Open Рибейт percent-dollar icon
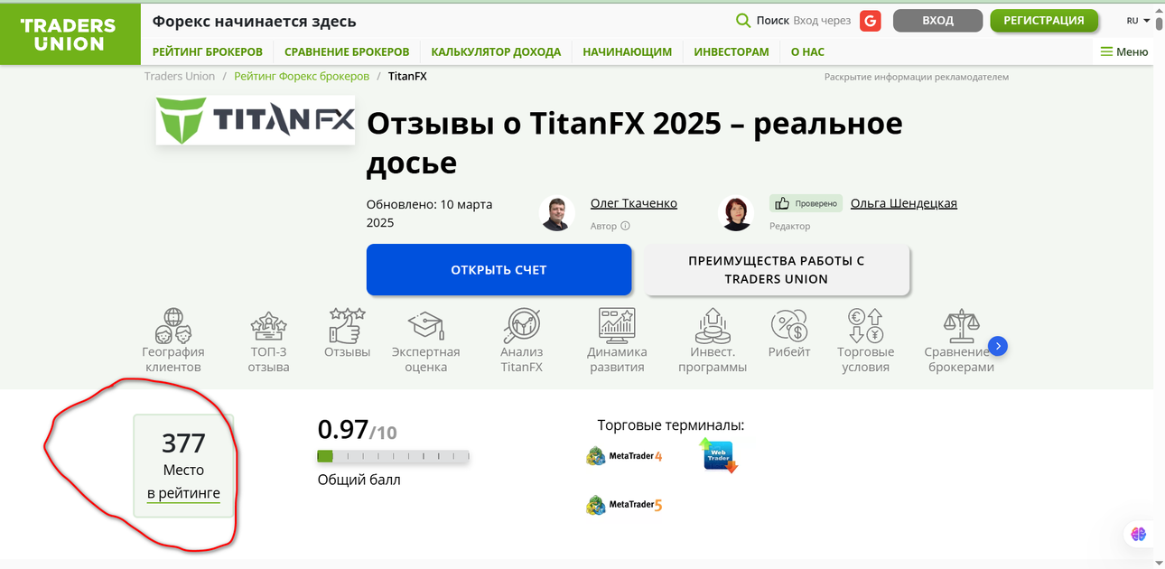The width and height of the screenshot is (1165, 569). (789, 324)
